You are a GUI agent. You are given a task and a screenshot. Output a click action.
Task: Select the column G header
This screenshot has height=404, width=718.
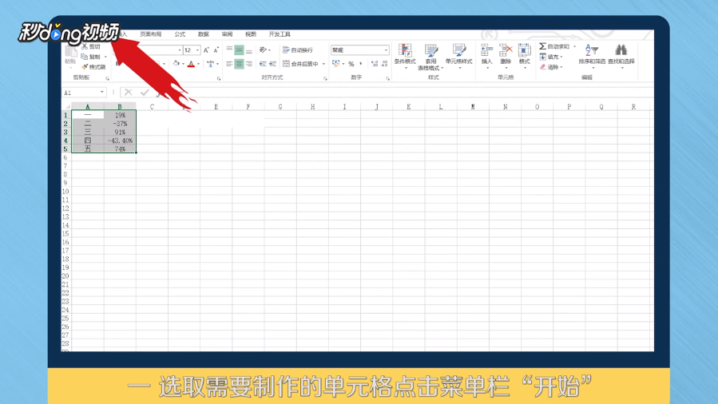tap(280, 107)
